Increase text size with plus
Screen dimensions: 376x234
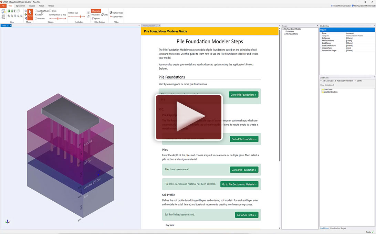tap(84, 17)
